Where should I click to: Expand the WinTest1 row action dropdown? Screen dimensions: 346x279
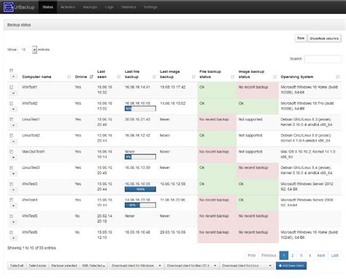13,93
